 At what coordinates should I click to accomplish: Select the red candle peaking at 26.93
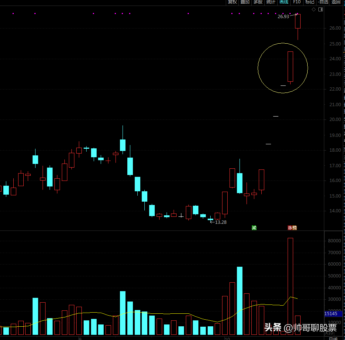pos(298,21)
